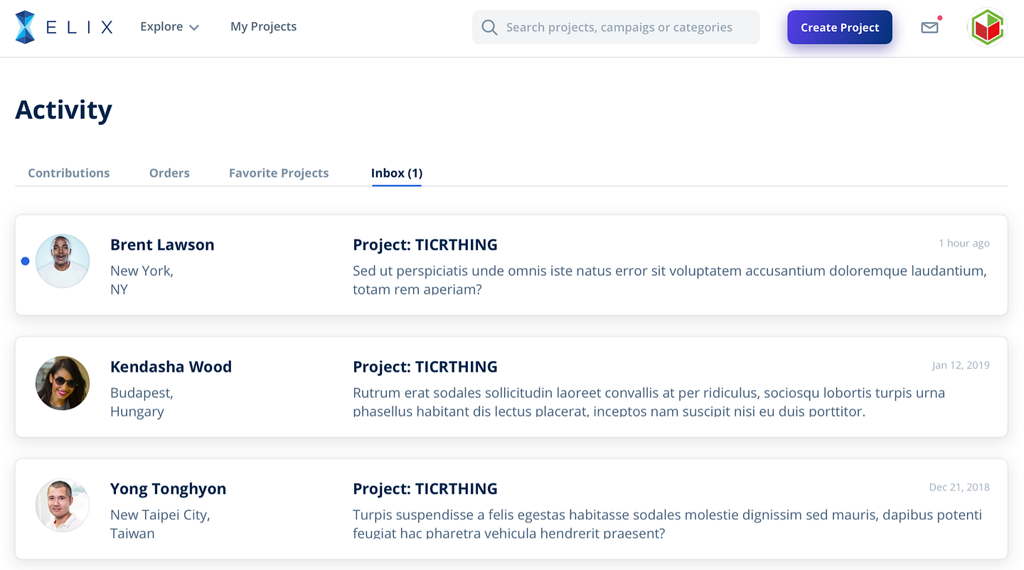
Task: Open the Jan 12, 2019 message
Action: (x=668, y=392)
